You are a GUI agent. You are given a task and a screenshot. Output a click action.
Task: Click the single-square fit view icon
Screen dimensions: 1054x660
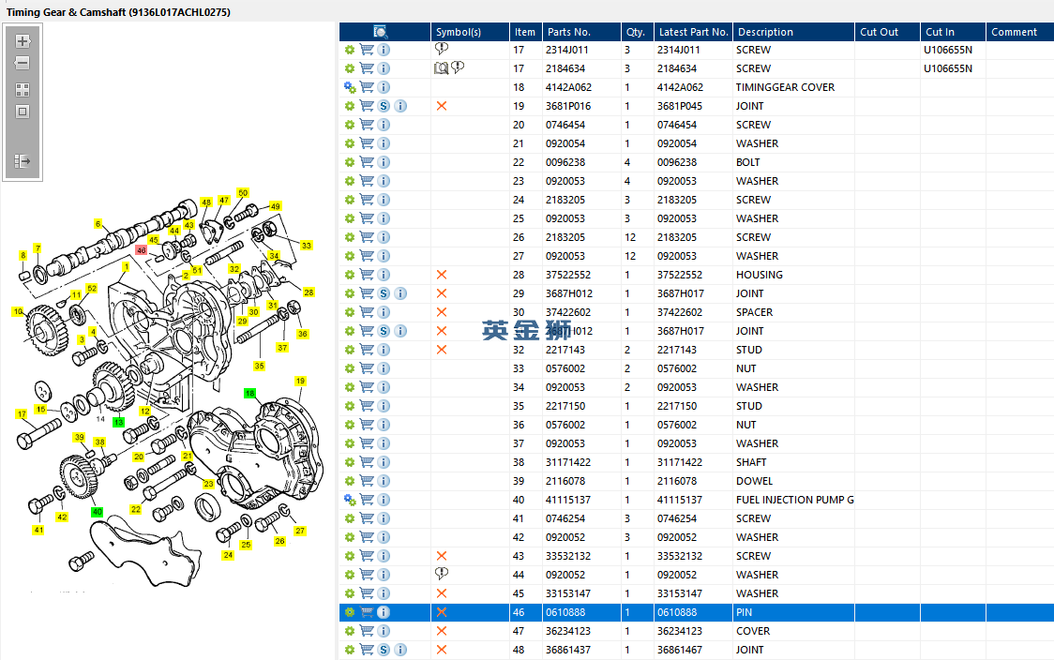tap(23, 112)
